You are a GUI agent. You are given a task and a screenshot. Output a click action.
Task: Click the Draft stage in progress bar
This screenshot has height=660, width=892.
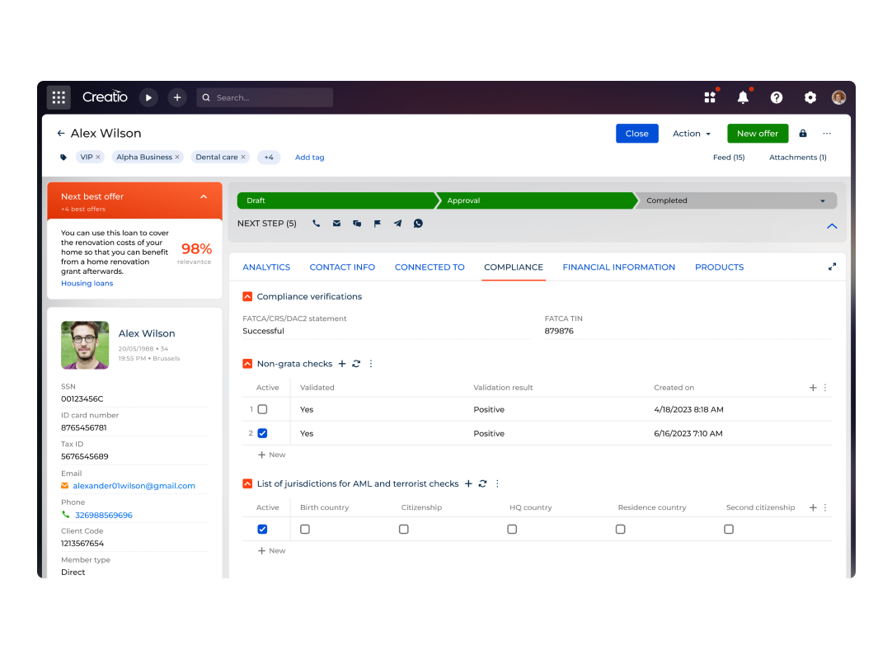(x=334, y=200)
